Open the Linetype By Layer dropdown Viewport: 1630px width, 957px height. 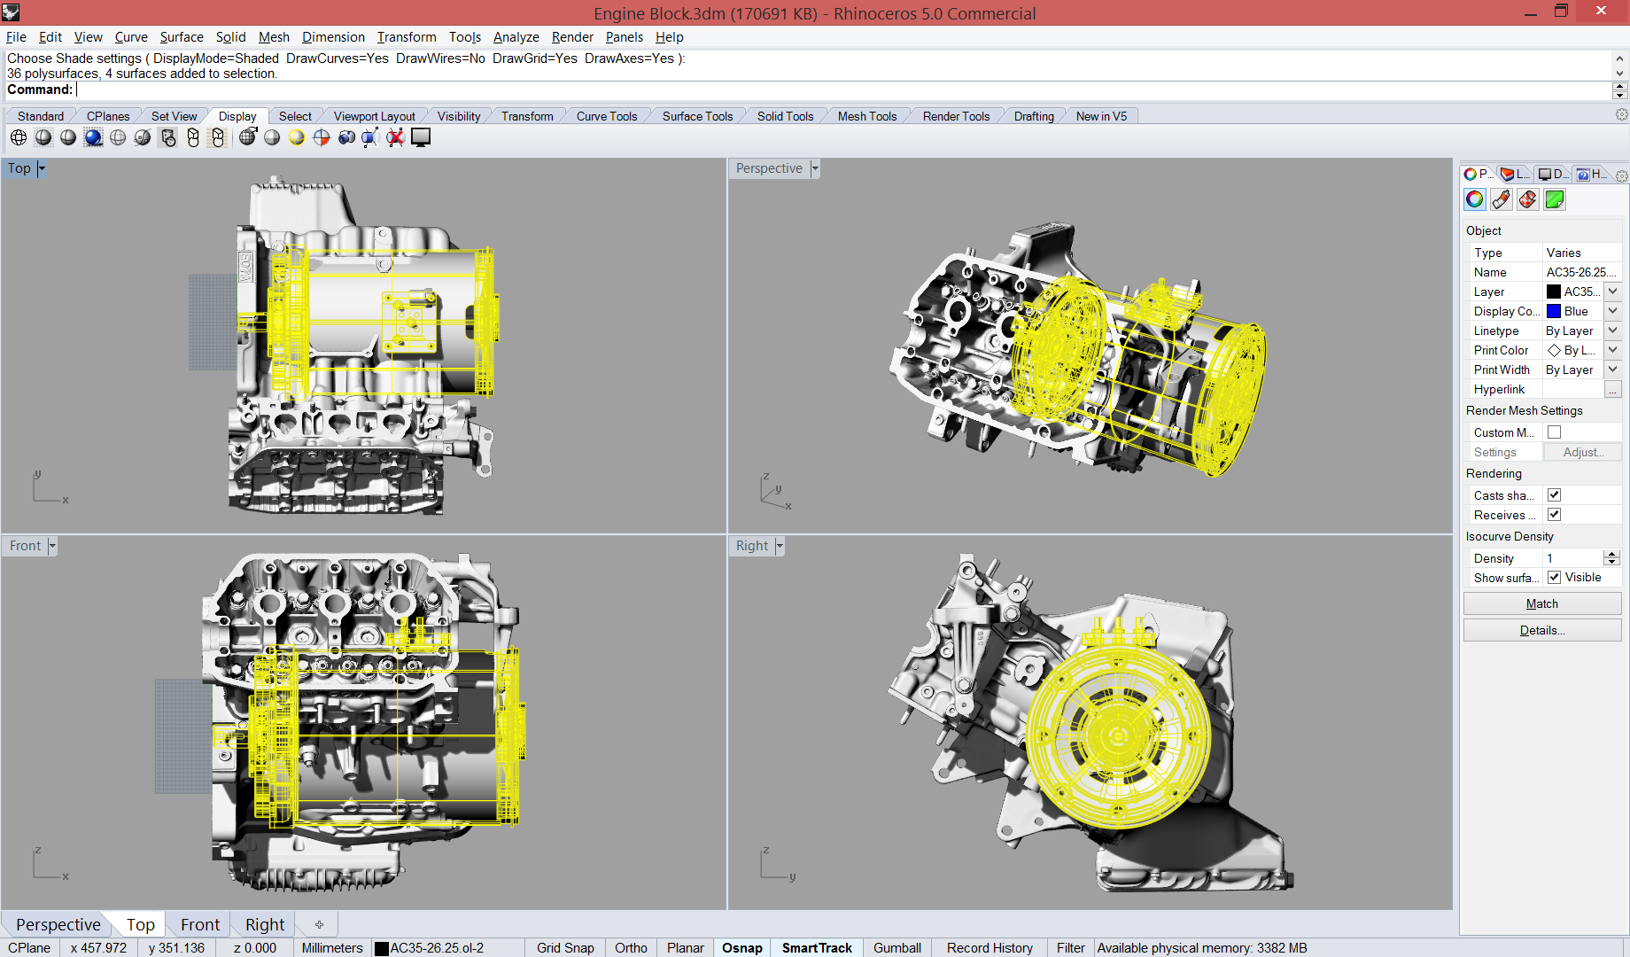1612,331
